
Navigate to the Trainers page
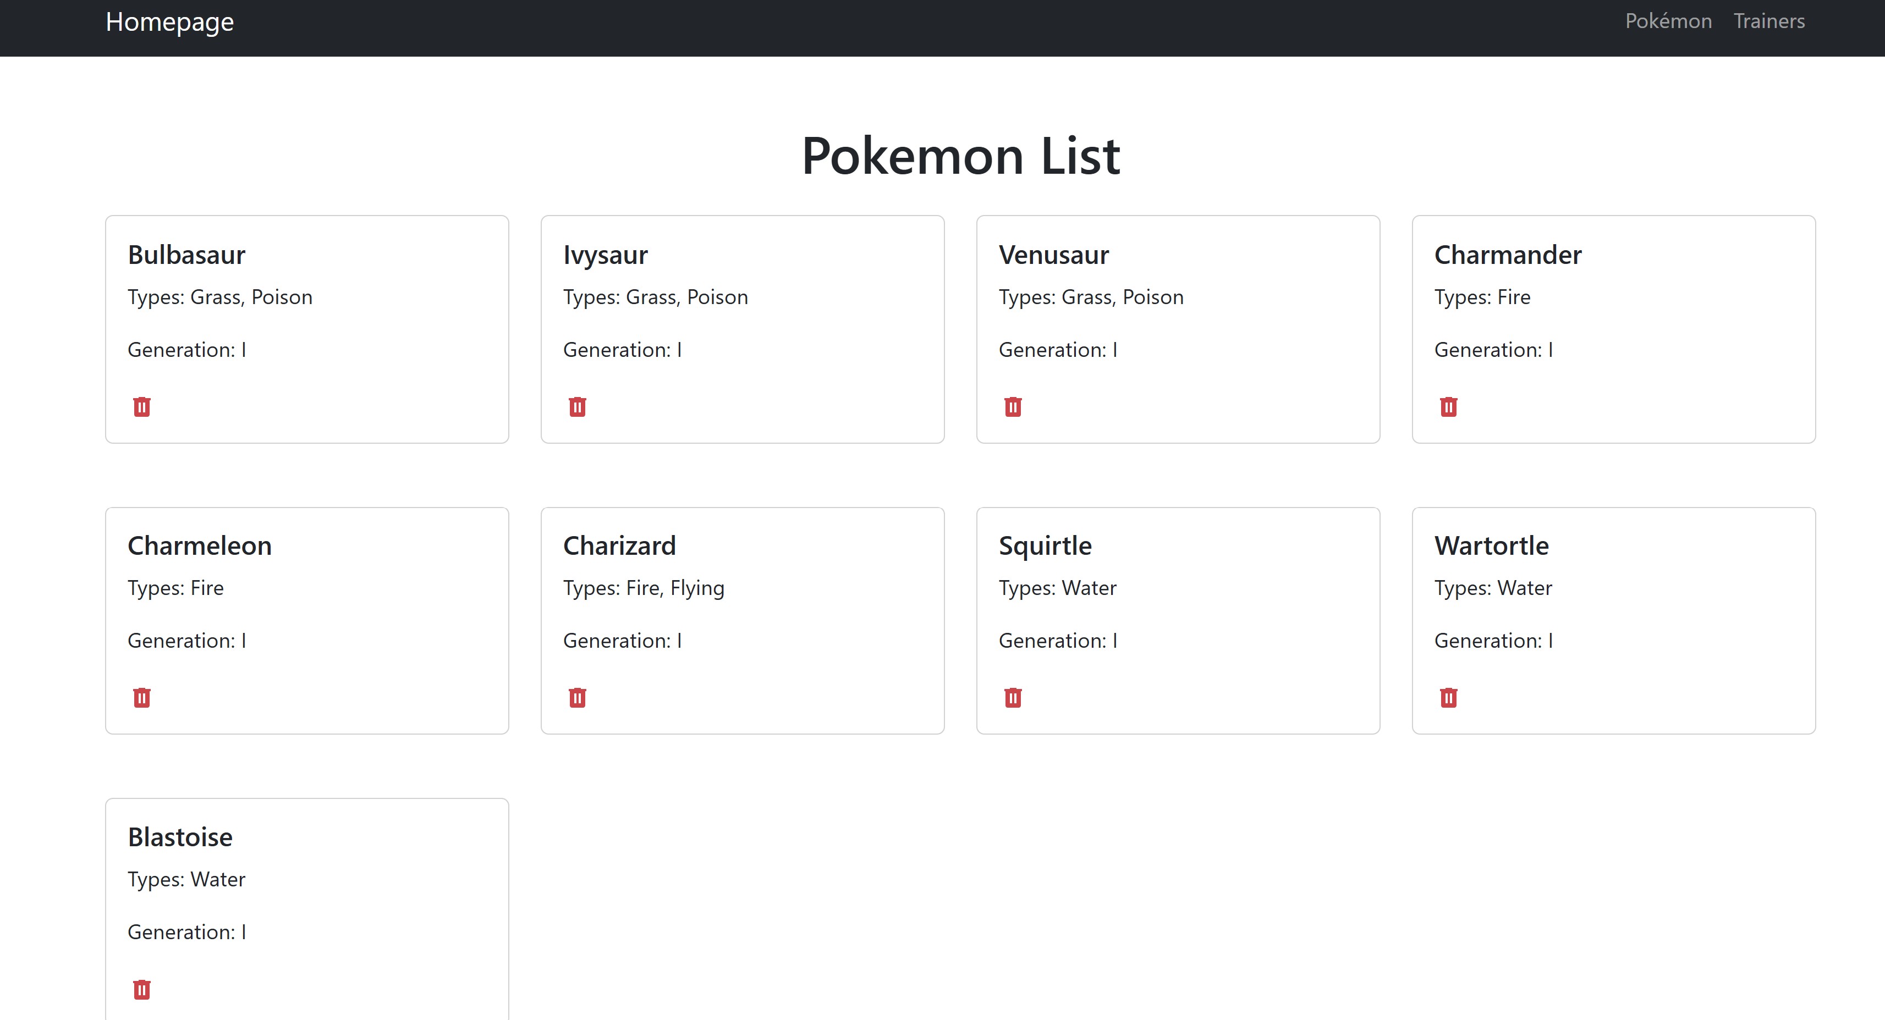point(1769,21)
